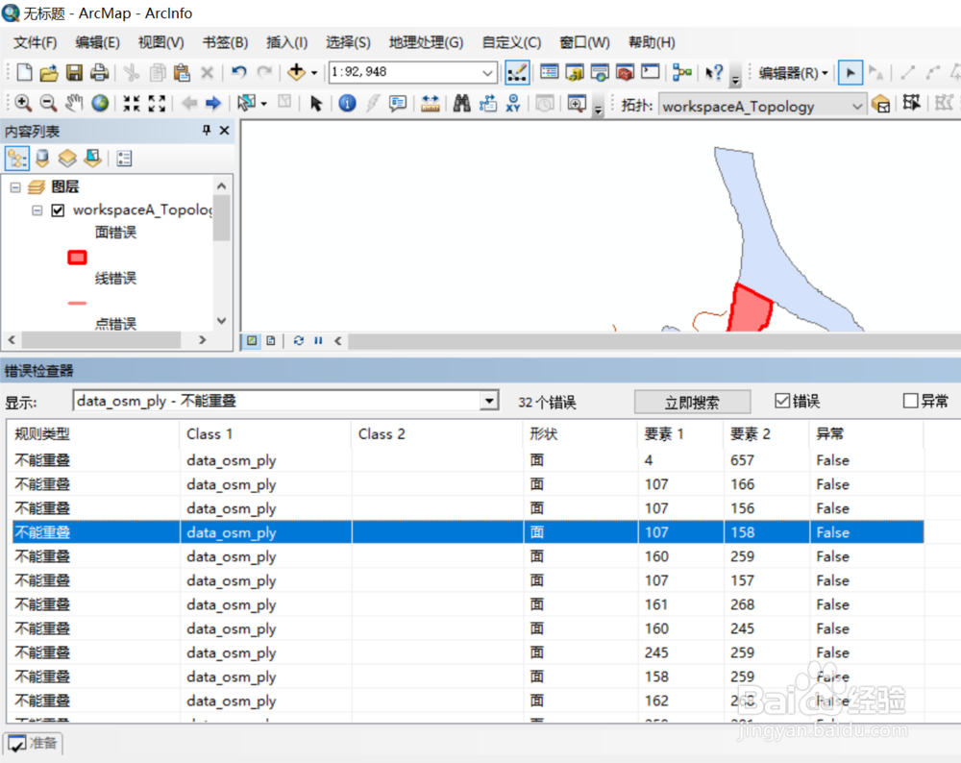Click the Fixed Zoom In icon
The image size is (961, 763).
tap(131, 103)
